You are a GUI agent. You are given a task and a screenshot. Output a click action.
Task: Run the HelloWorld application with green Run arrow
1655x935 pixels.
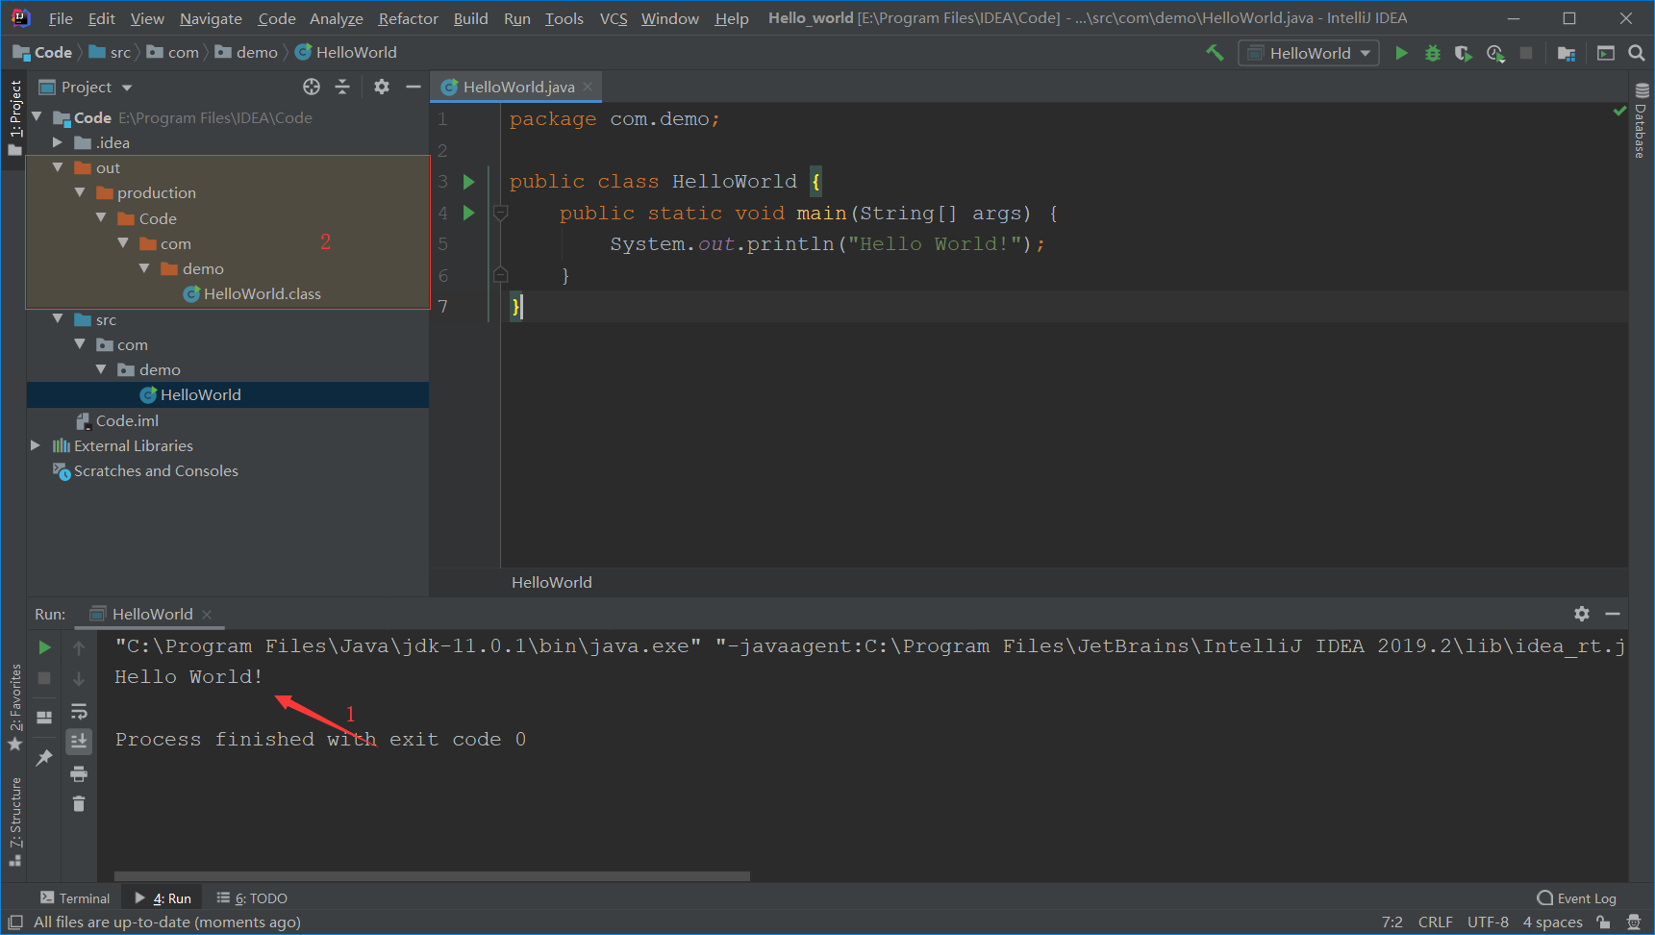pos(1401,53)
